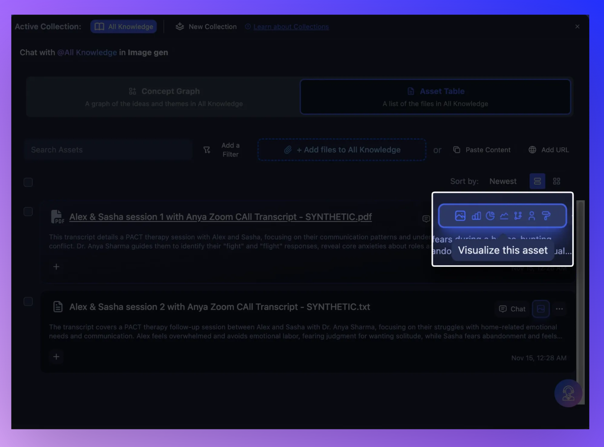Select the image visualization icon
Image resolution: width=604 pixels, height=447 pixels.
(460, 216)
